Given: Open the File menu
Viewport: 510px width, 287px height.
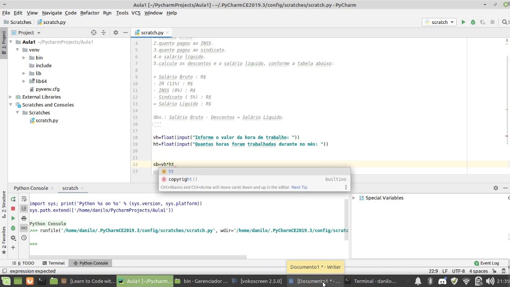Looking at the screenshot, I should pos(6,13).
